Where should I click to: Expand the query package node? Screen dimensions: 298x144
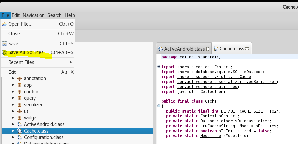[x=13, y=98]
